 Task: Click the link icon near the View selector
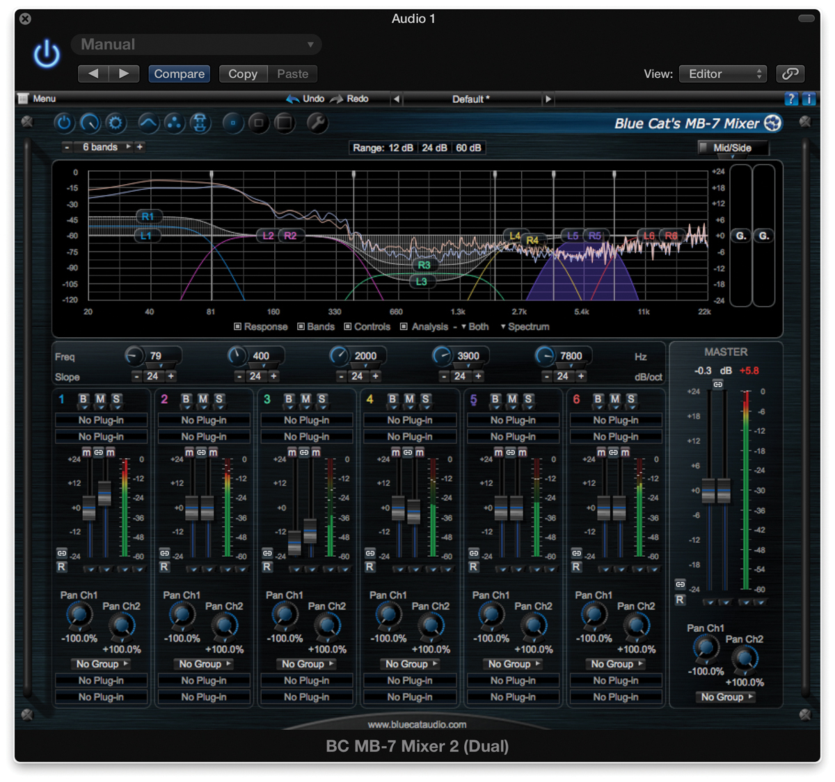coord(790,74)
